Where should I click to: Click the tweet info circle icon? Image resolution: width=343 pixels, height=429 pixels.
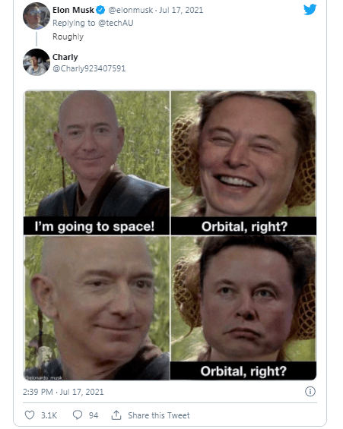click(x=310, y=391)
